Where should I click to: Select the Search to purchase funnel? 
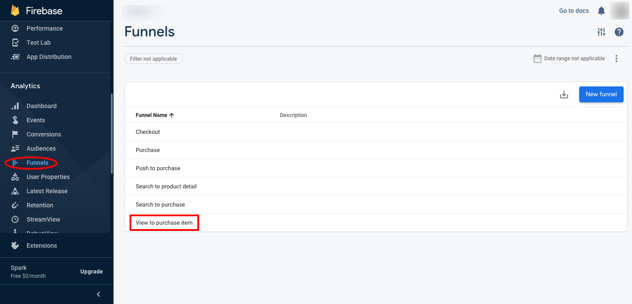click(160, 205)
